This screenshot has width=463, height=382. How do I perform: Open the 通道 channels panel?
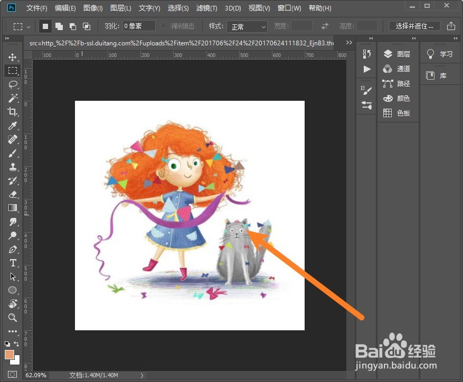tap(397, 69)
